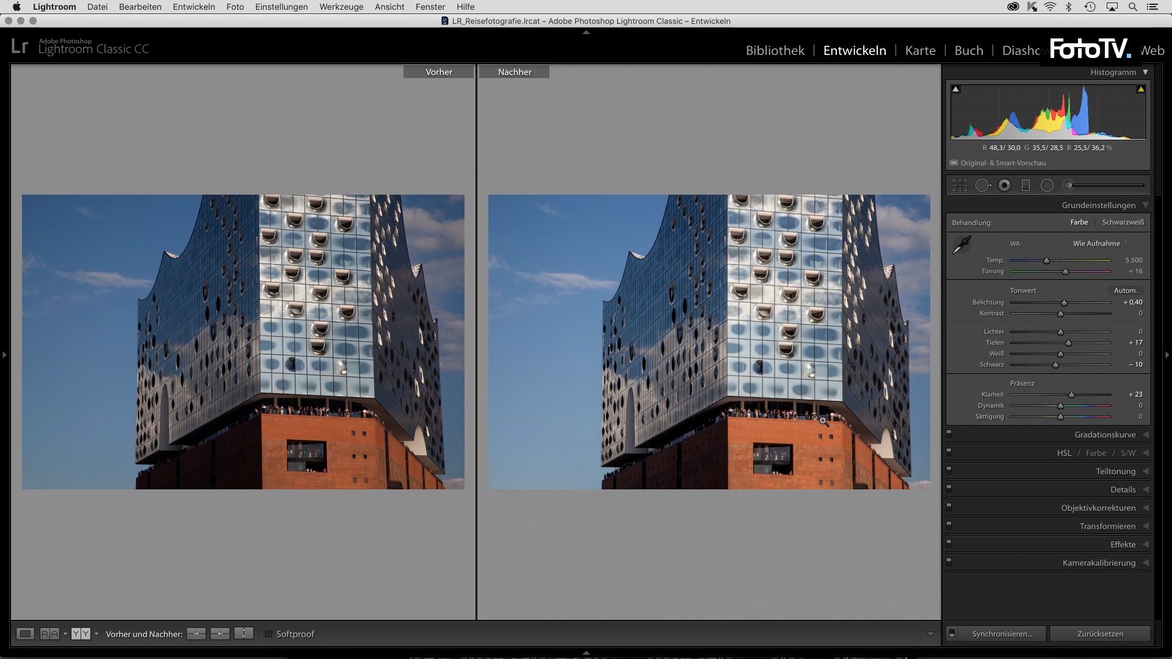Open the Spotlight search icon
This screenshot has width=1172, height=659.
pos(1133,7)
